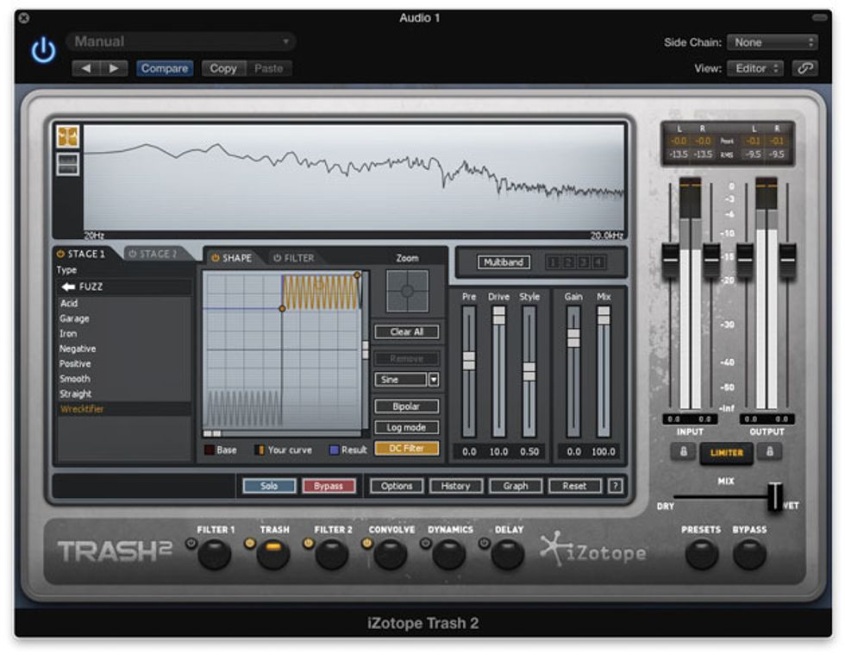Screen dimensions: 845x655
Task: Toggle the Trash module power light
Action: [249, 544]
